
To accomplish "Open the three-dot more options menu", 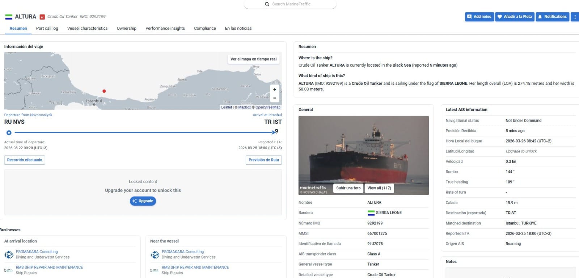I will click(x=575, y=17).
